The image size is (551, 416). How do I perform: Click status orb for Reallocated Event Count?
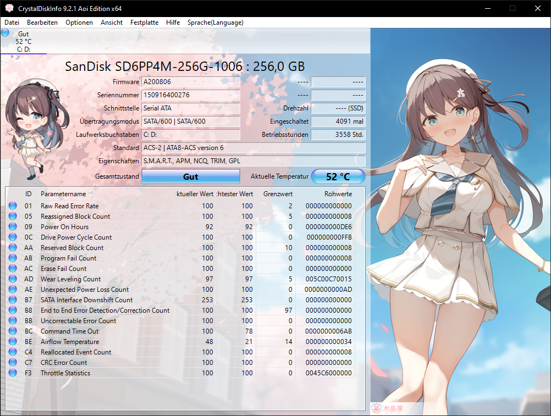click(13, 352)
